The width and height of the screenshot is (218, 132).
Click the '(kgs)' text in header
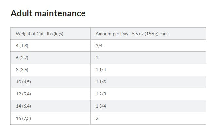pos(58,34)
